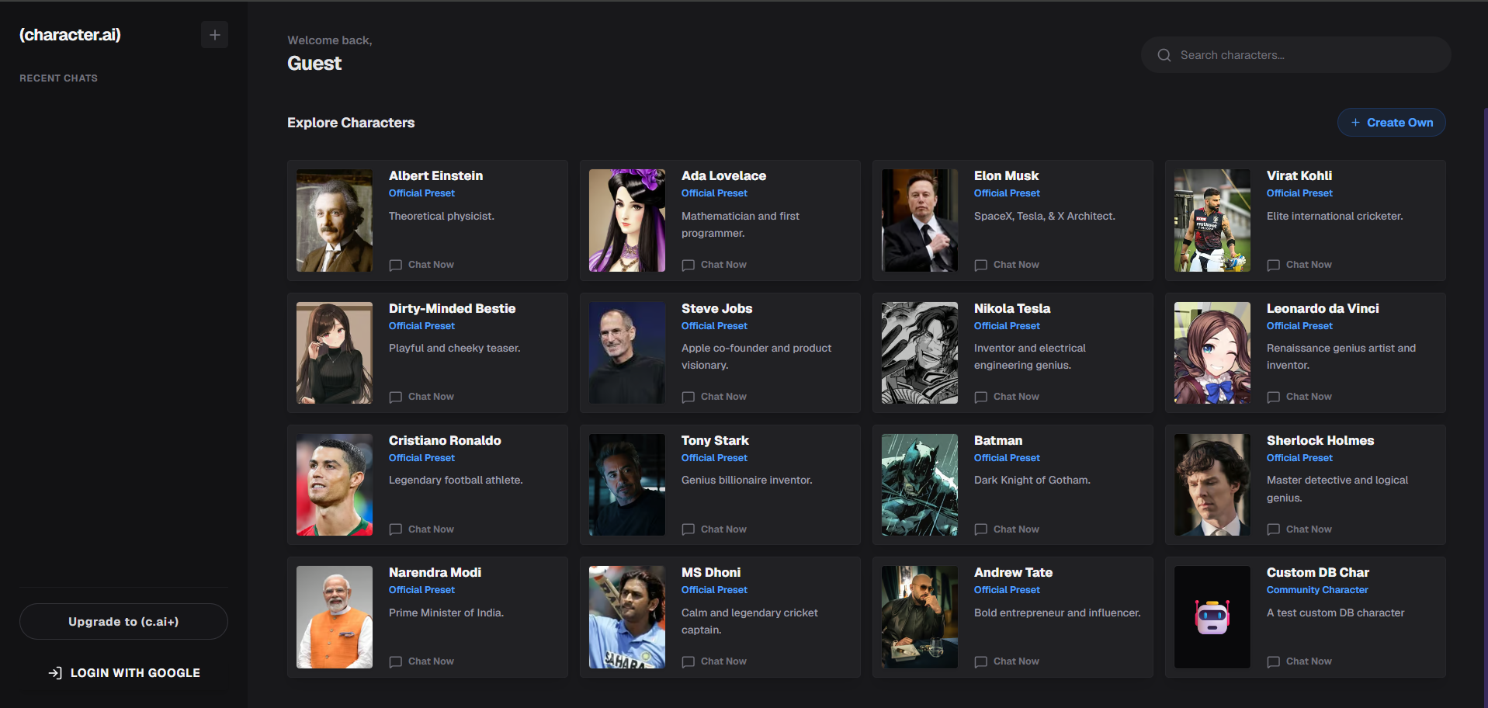Screen dimensions: 1488x708
Task: Click the Sherlock Holmes card title
Action: pyautogui.click(x=1320, y=441)
